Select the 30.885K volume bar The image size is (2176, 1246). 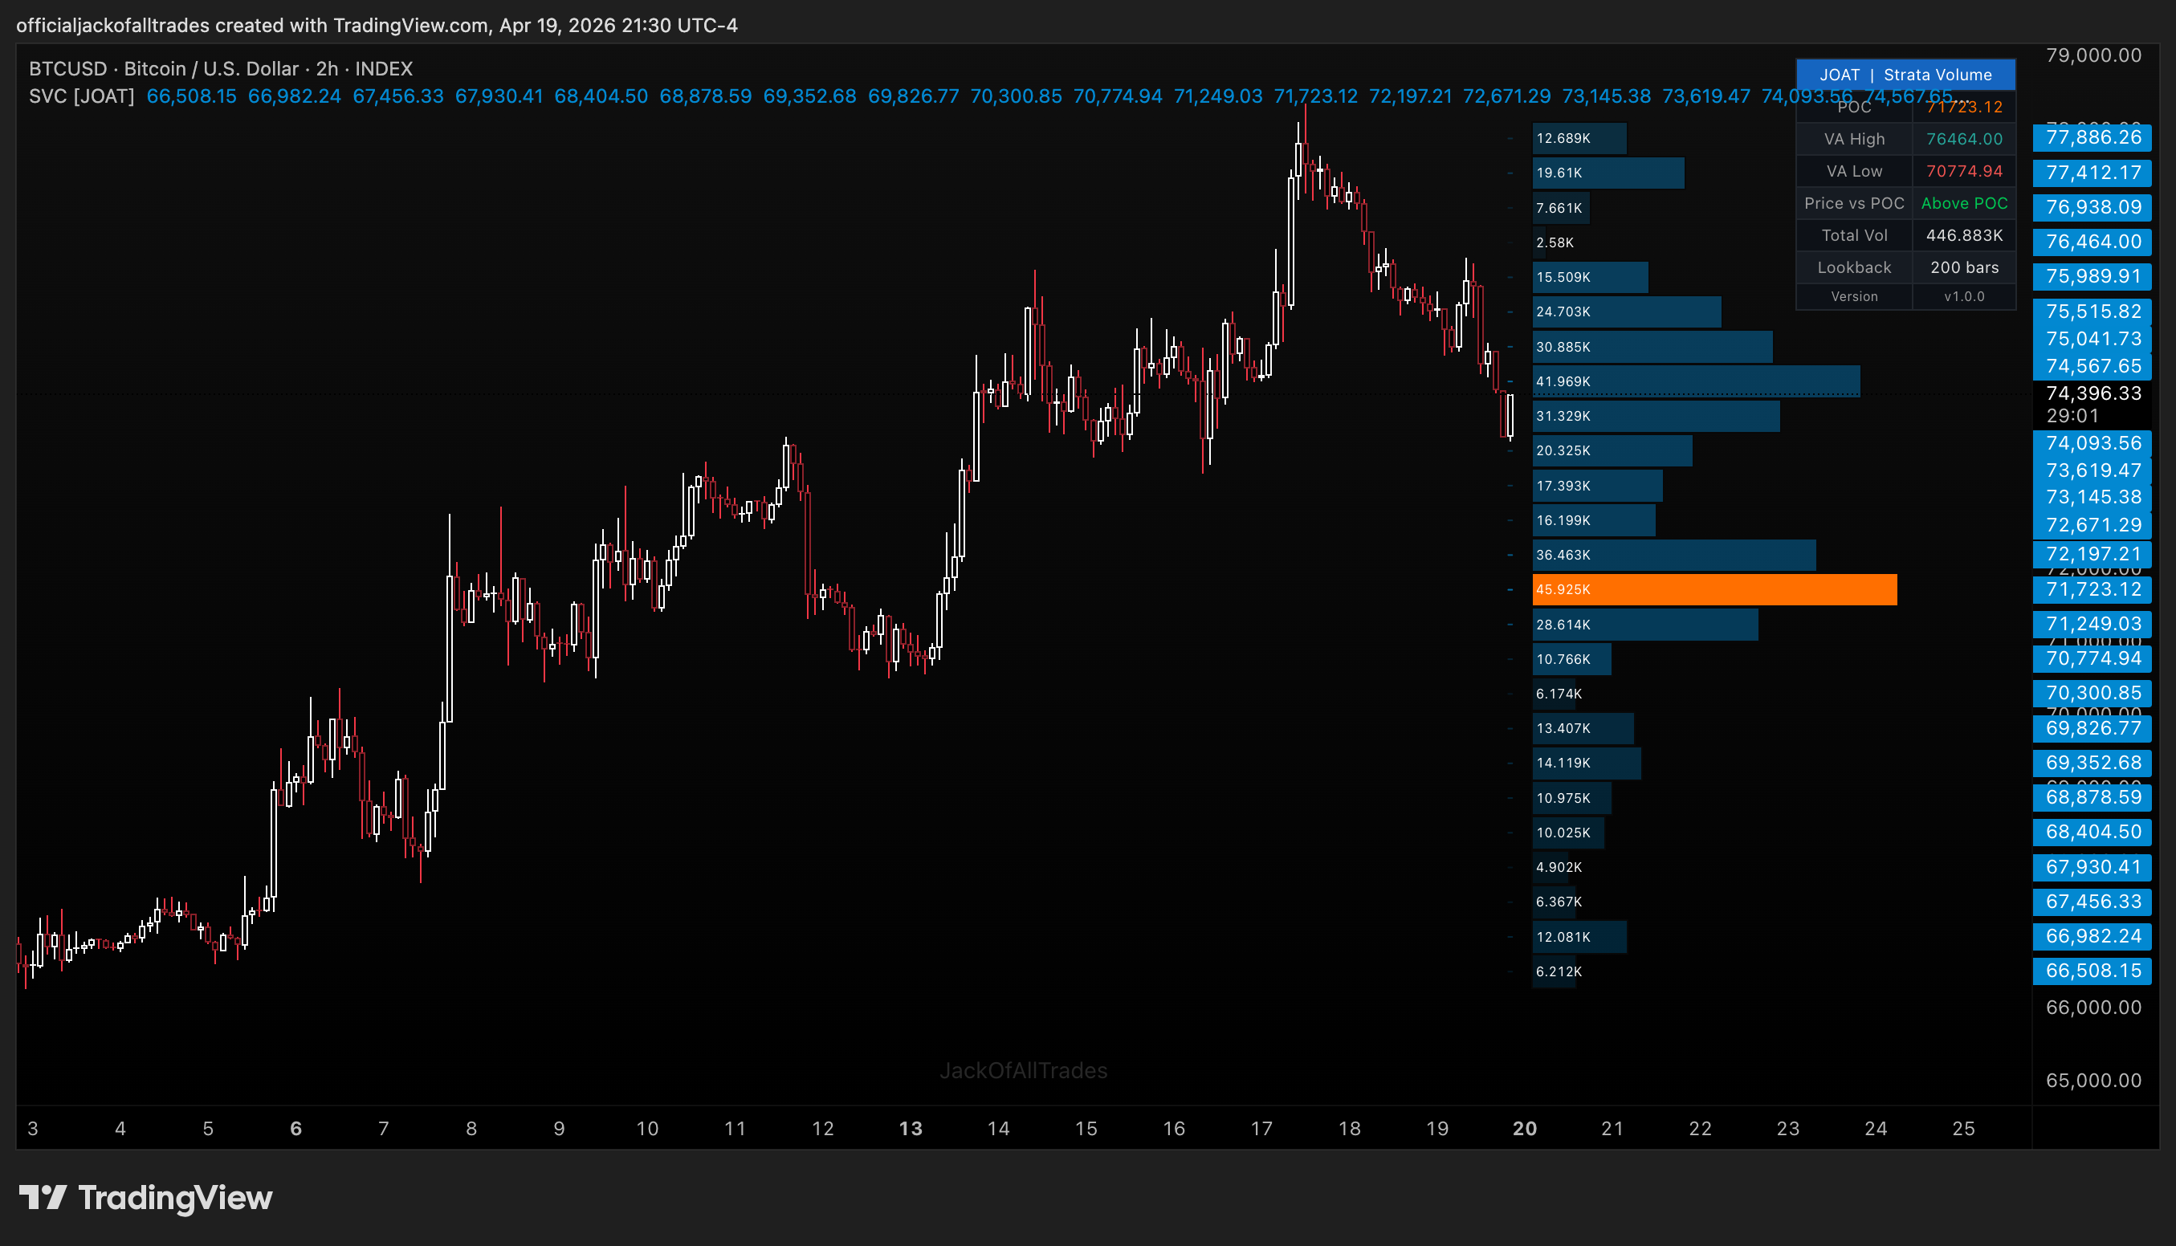[x=1652, y=347]
